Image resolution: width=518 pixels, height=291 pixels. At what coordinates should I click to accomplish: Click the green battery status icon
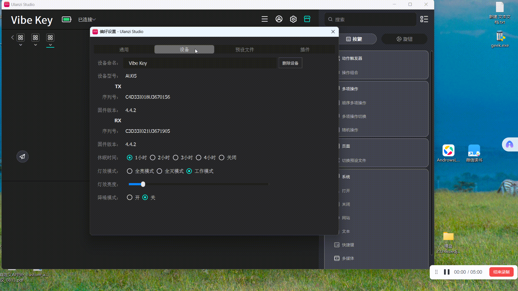coord(67,19)
